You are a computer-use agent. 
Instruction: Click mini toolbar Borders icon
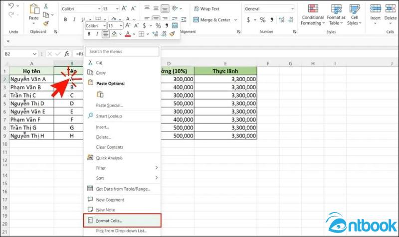[x=142, y=34]
